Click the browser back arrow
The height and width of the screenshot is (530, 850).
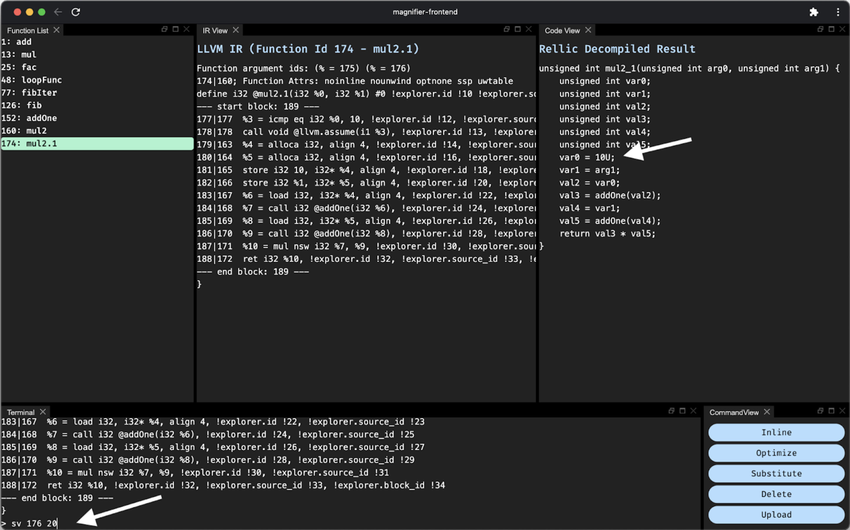(x=58, y=12)
